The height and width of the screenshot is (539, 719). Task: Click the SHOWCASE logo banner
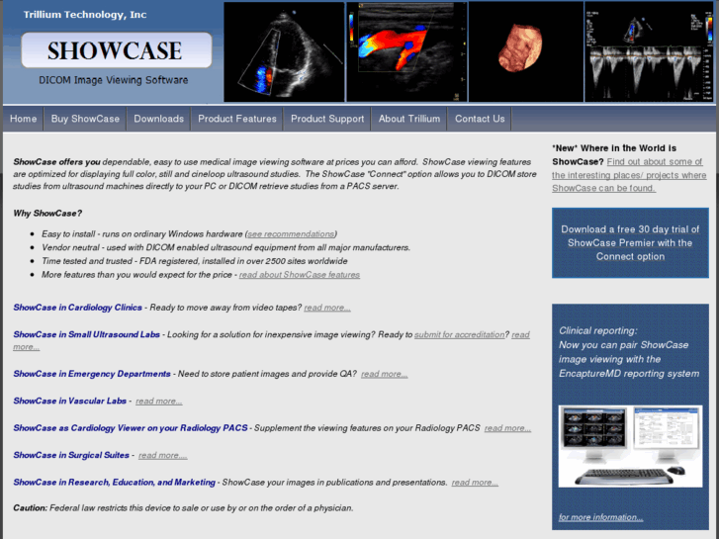pyautogui.click(x=117, y=50)
